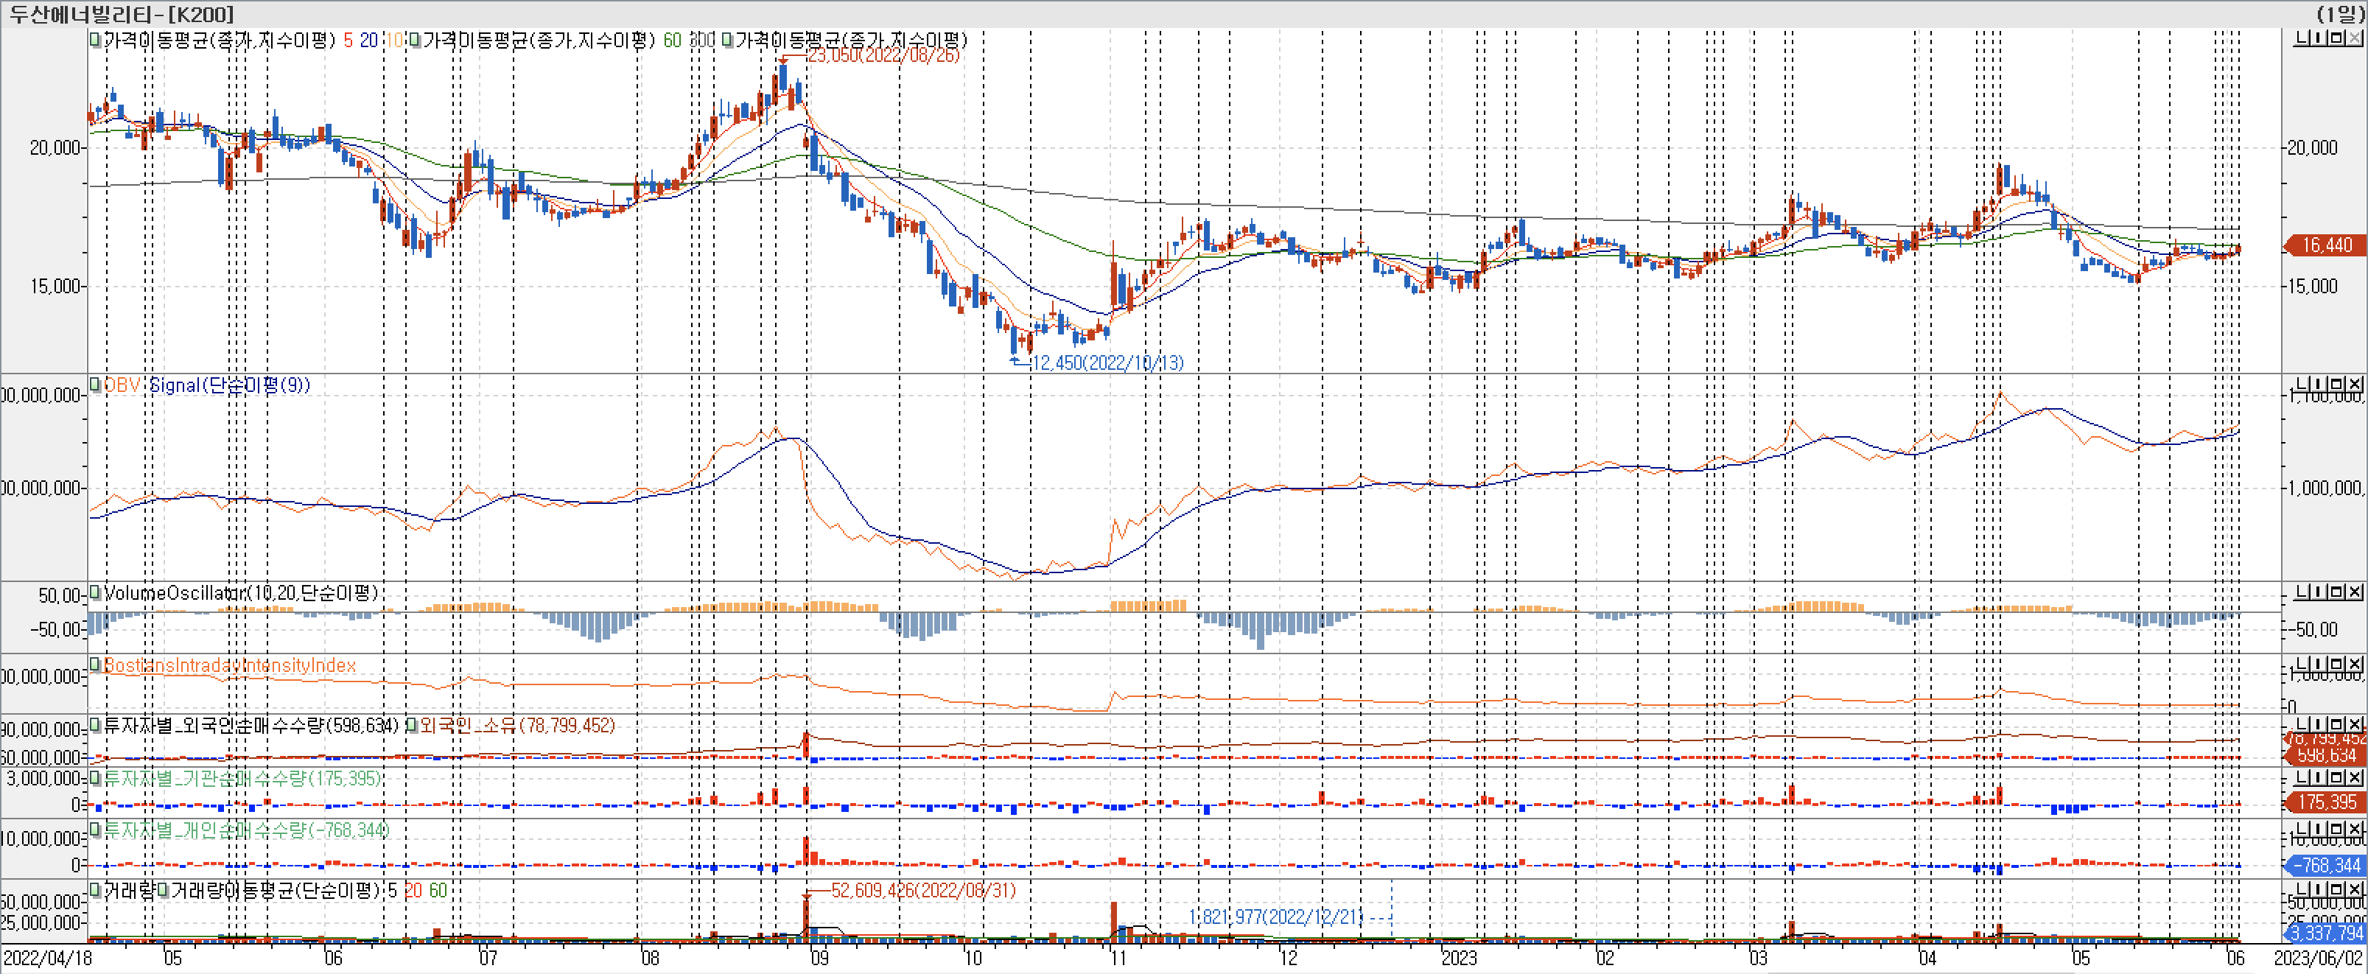This screenshot has height=974, width=2368.
Task: Toggle the box before BostiansIntradayIntensityIndex label
Action: tap(96, 665)
